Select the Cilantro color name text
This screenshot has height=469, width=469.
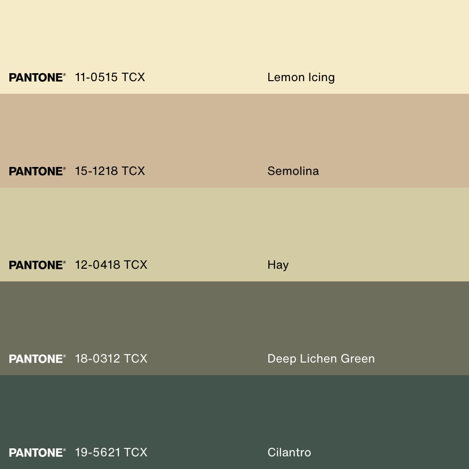pos(289,453)
